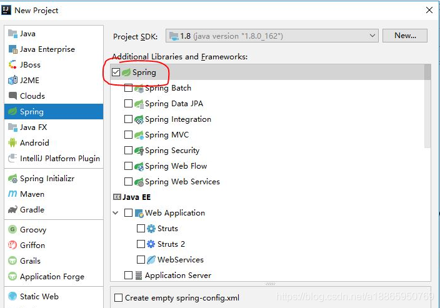Click the Android robot icon

pos(12,143)
